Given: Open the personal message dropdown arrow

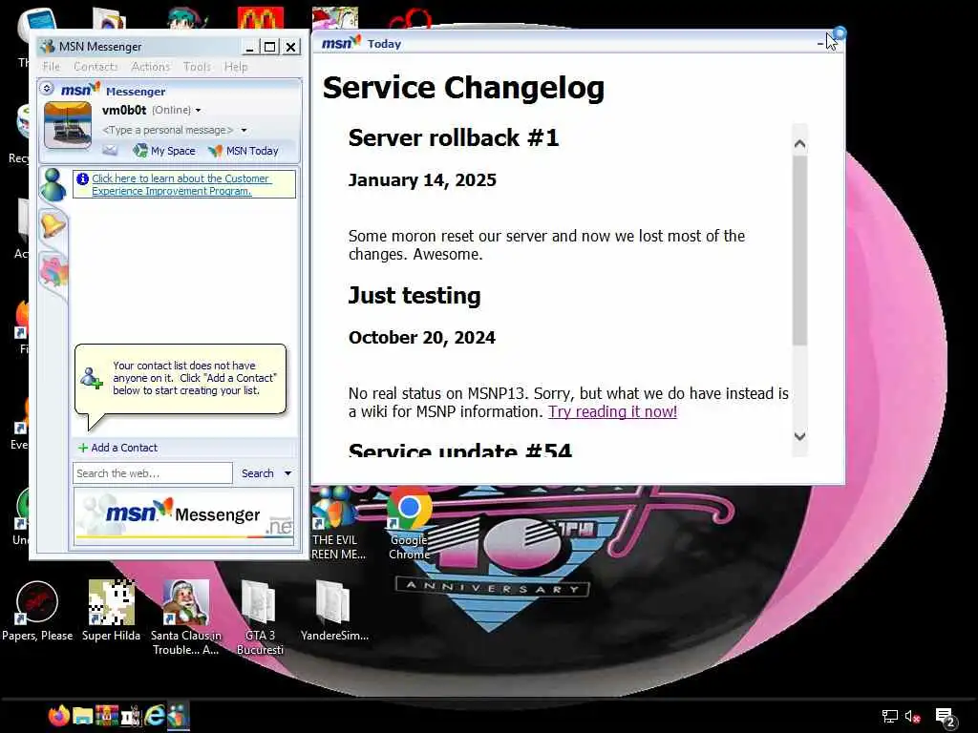Looking at the screenshot, I should [x=244, y=130].
